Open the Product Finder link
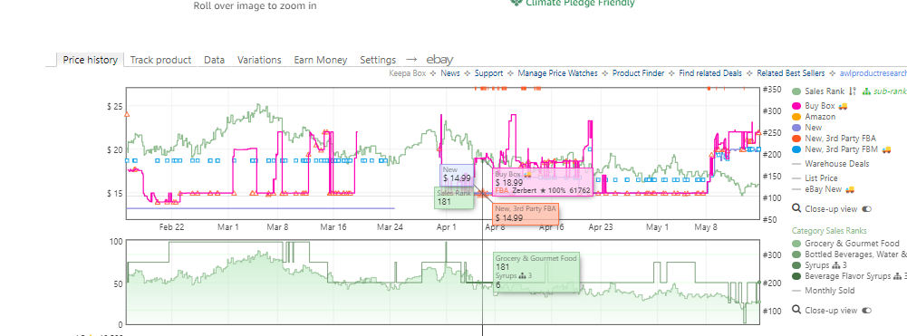Screen dimensions: 907x336 [x=638, y=73]
